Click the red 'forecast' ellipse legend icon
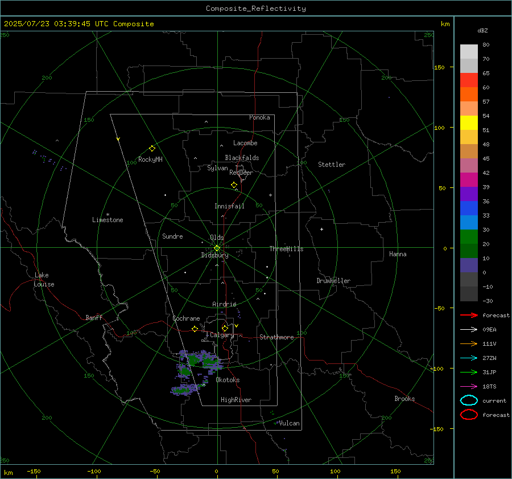The image size is (512, 479). click(469, 415)
